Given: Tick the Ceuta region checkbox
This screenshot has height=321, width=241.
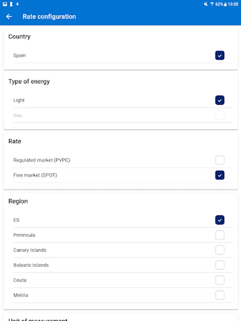Looking at the screenshot, I should point(220,280).
